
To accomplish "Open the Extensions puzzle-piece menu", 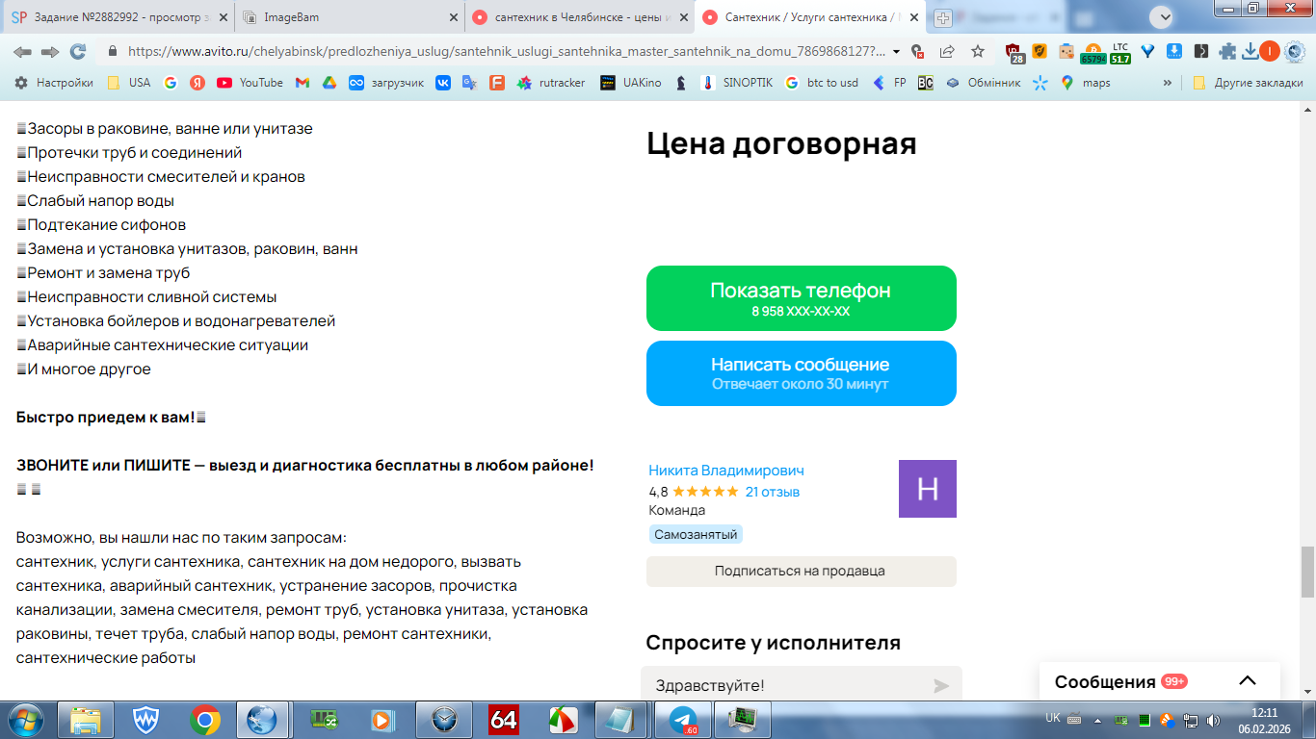I will tap(1227, 52).
